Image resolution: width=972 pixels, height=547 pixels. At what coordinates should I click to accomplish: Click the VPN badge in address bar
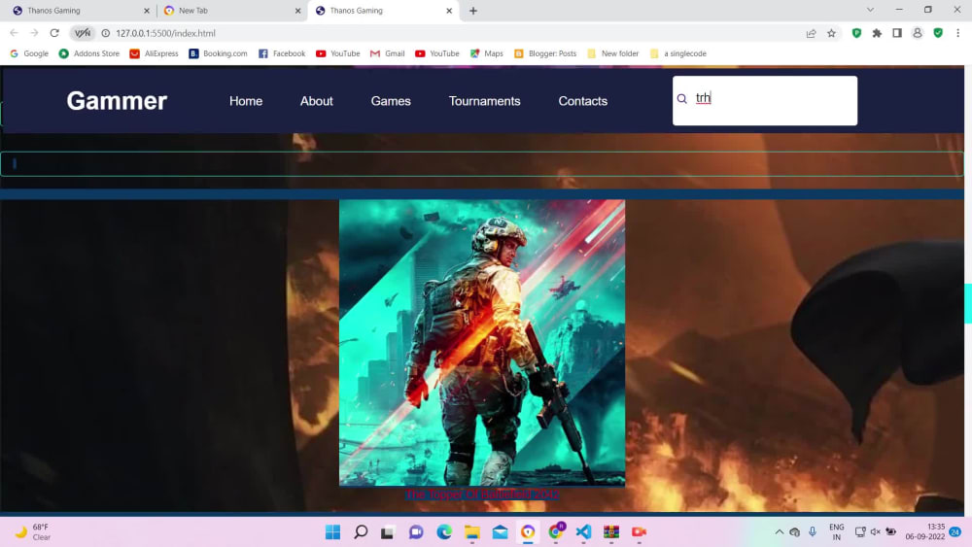coord(83,33)
